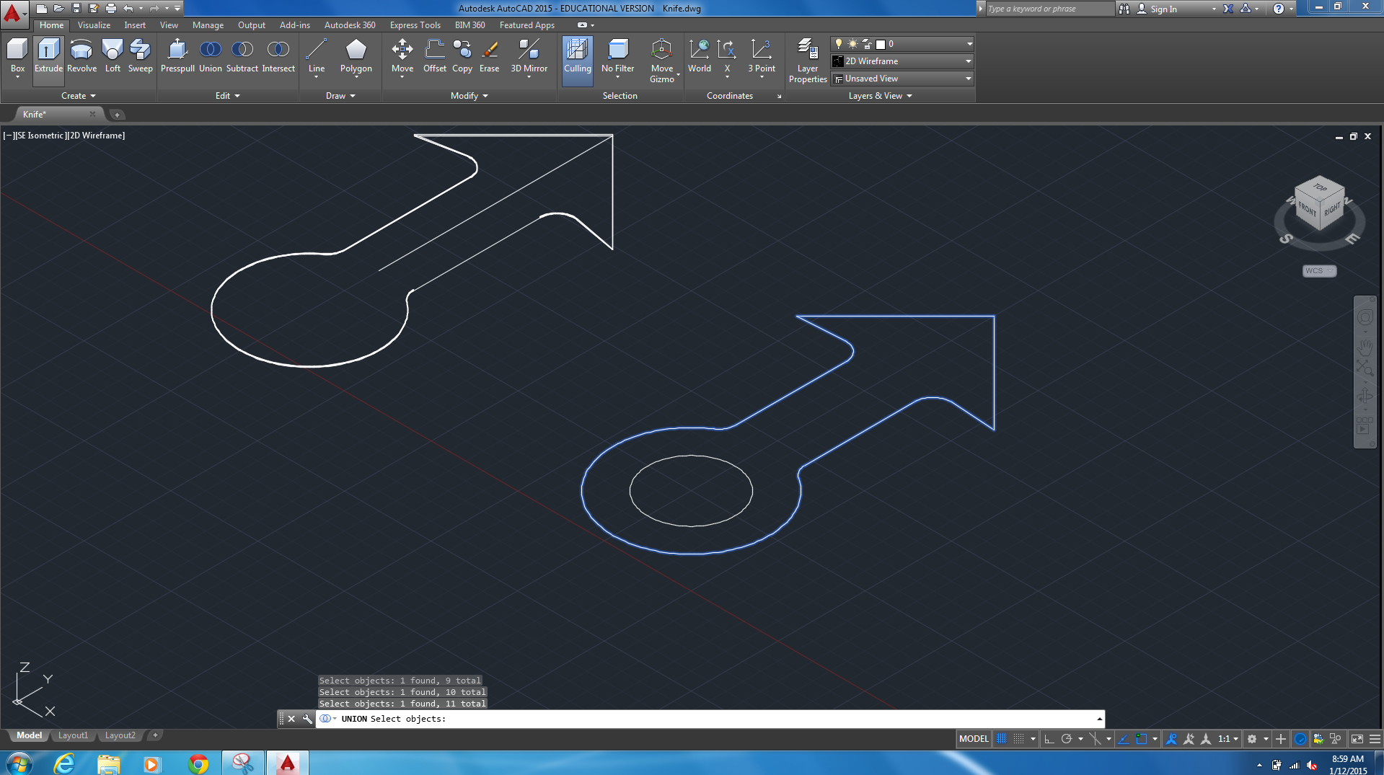This screenshot has height=775, width=1384.
Task: Open the 1:1 annotation scale dropdown
Action: click(1228, 738)
